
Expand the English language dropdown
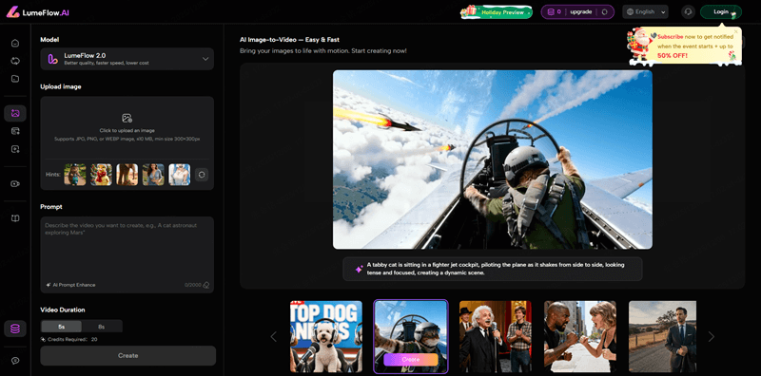645,12
